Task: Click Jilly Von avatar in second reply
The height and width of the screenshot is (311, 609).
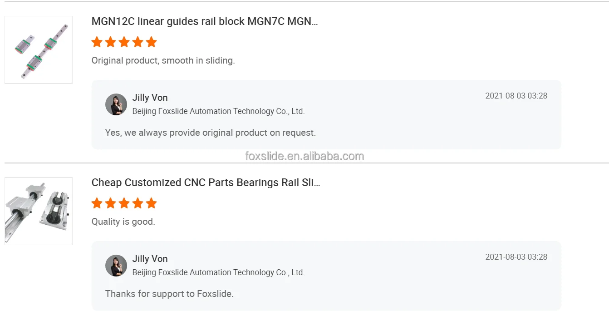Action: (x=116, y=266)
